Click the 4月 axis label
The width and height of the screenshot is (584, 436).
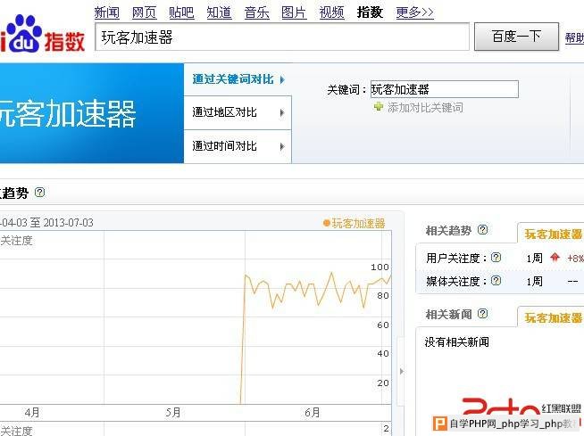coord(32,412)
